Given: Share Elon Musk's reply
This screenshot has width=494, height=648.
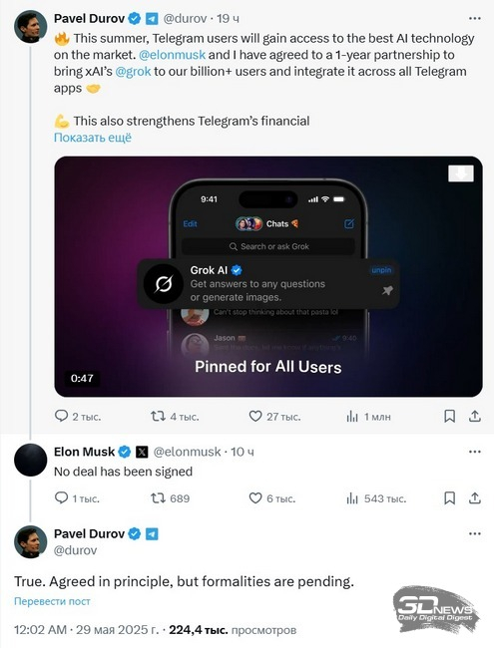Looking at the screenshot, I should click(x=475, y=498).
